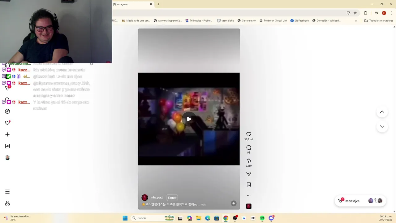Share the reel with the paper plane icon
The width and height of the screenshot is (396, 223).
click(x=248, y=174)
